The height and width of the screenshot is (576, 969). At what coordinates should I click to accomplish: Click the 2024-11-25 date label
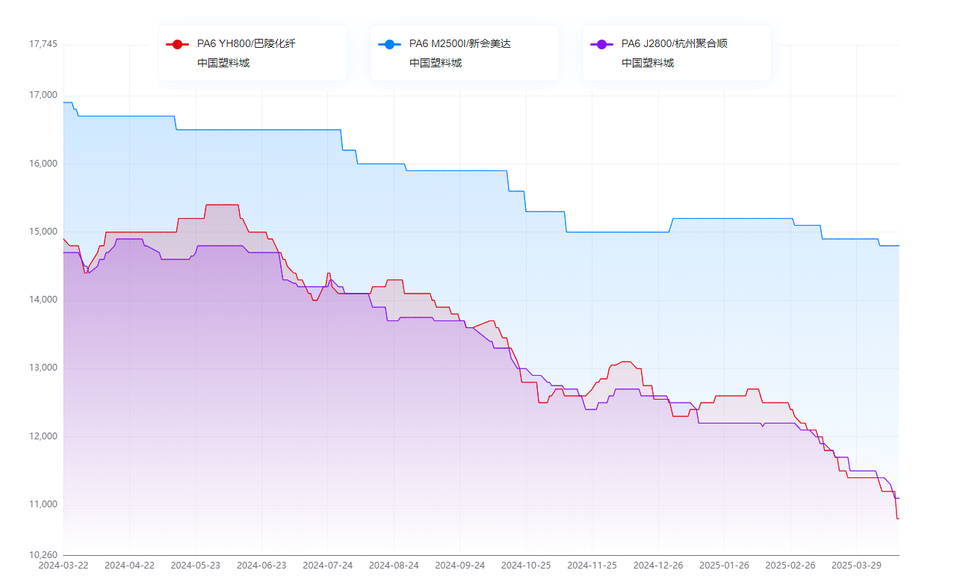click(x=592, y=566)
